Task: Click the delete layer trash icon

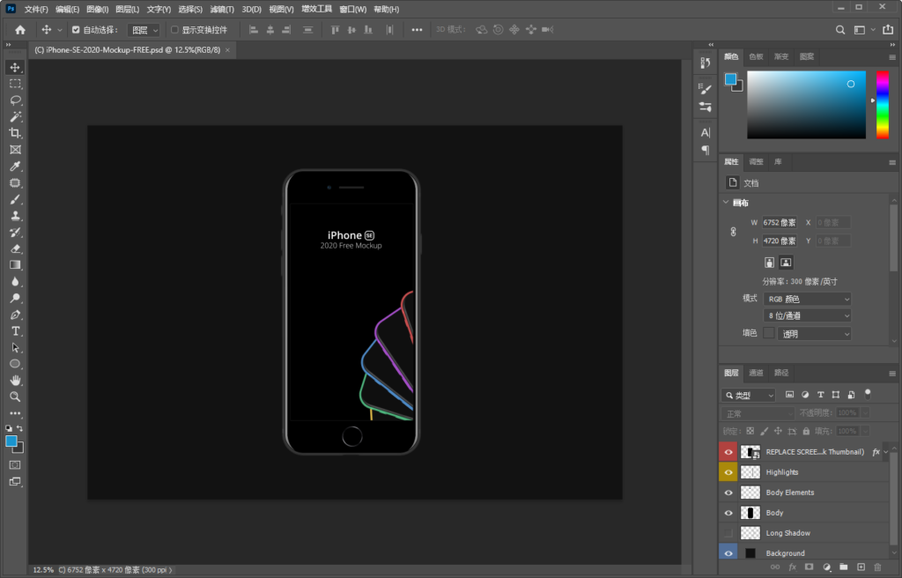Action: 877,567
